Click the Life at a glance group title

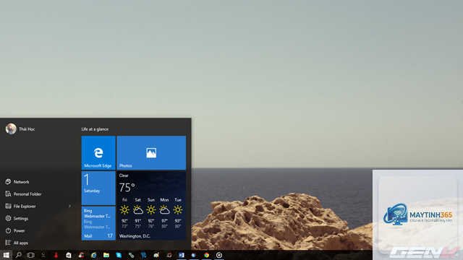coord(95,129)
